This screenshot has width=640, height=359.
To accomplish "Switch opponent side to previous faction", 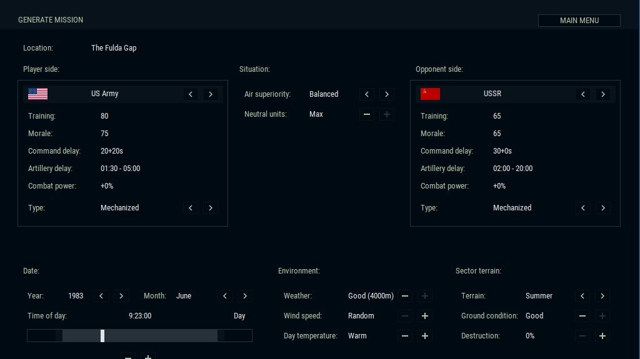I will (583, 94).
